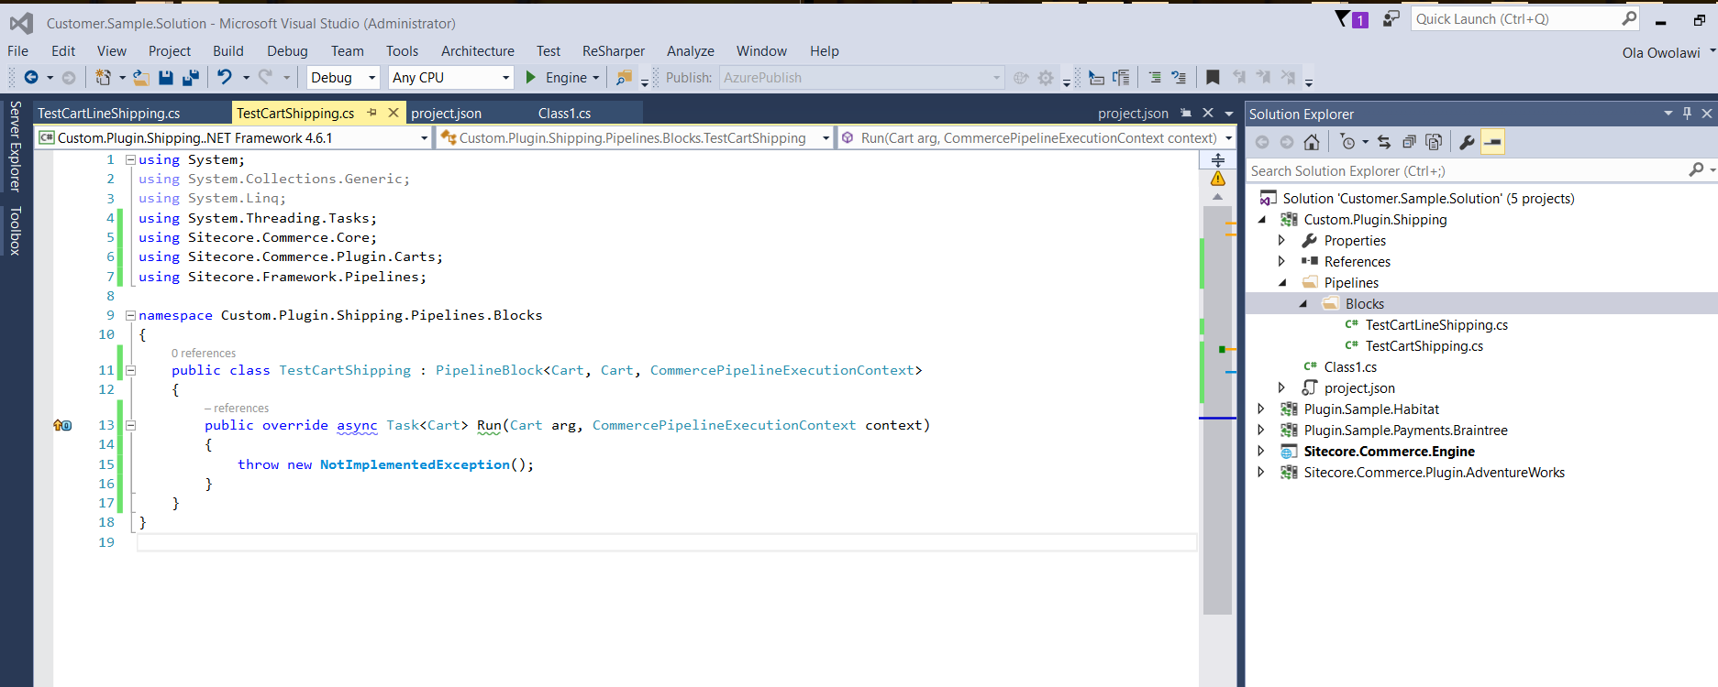Click the 0 references CodeLens link
The width and height of the screenshot is (1718, 687).
pyautogui.click(x=204, y=354)
